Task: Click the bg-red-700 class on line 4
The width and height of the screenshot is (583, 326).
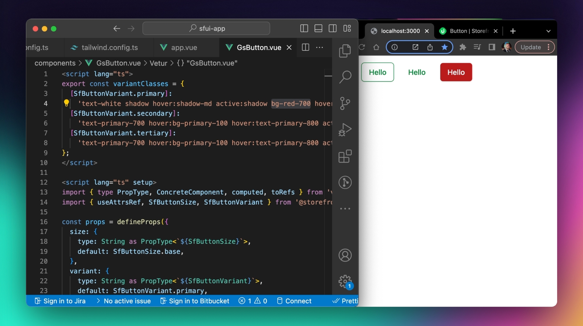Action: (x=291, y=103)
